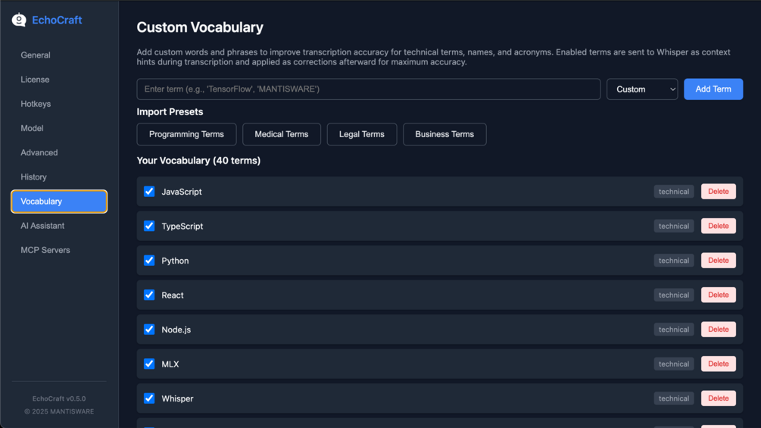Import the Legal Terms preset
Image resolution: width=761 pixels, height=428 pixels.
[x=362, y=134]
